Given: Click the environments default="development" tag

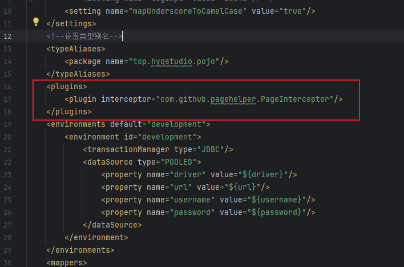Looking at the screenshot, I should tap(128, 125).
